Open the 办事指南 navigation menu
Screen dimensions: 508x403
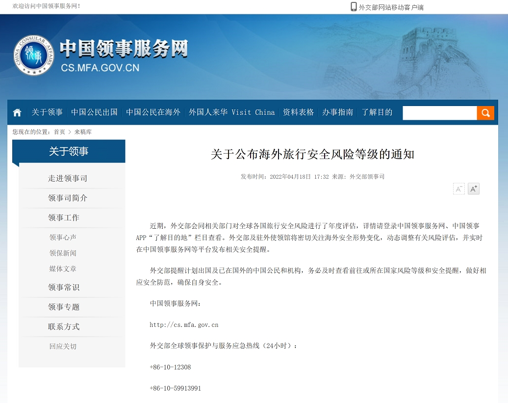337,112
